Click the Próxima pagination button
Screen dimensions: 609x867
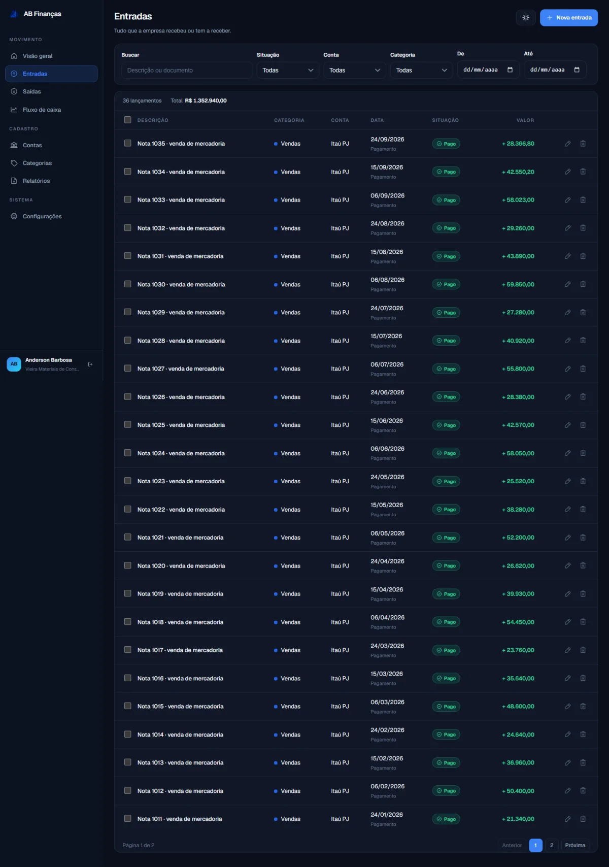click(575, 845)
